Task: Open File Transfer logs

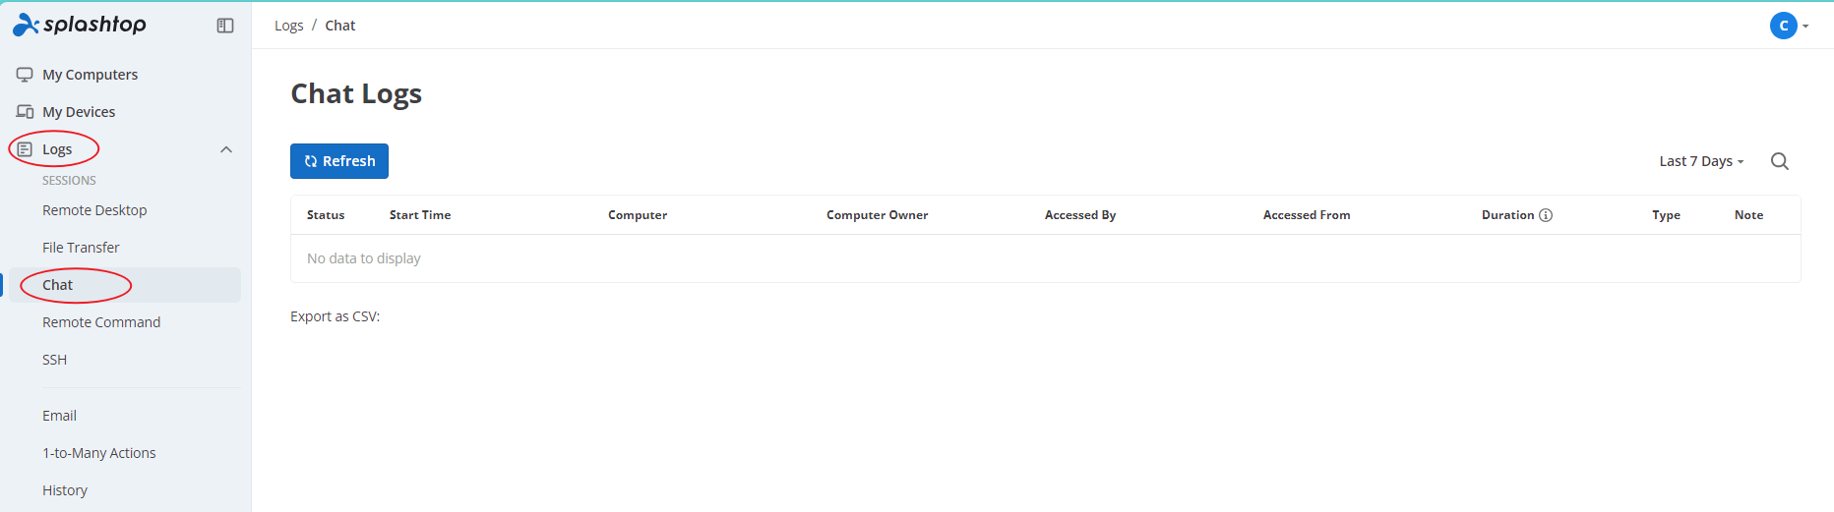Action: click(81, 248)
